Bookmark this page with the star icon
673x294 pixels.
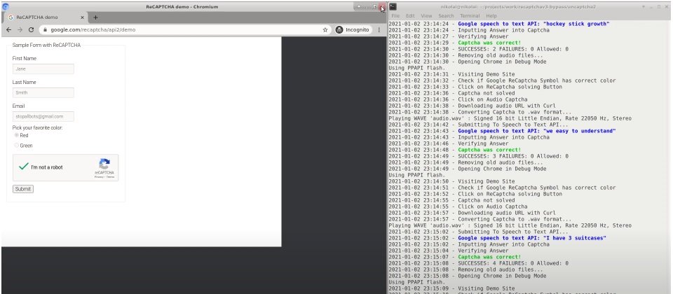pos(325,30)
